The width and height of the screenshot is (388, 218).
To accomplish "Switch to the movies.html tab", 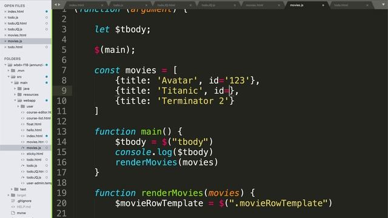I will pyautogui.click(x=255, y=5).
